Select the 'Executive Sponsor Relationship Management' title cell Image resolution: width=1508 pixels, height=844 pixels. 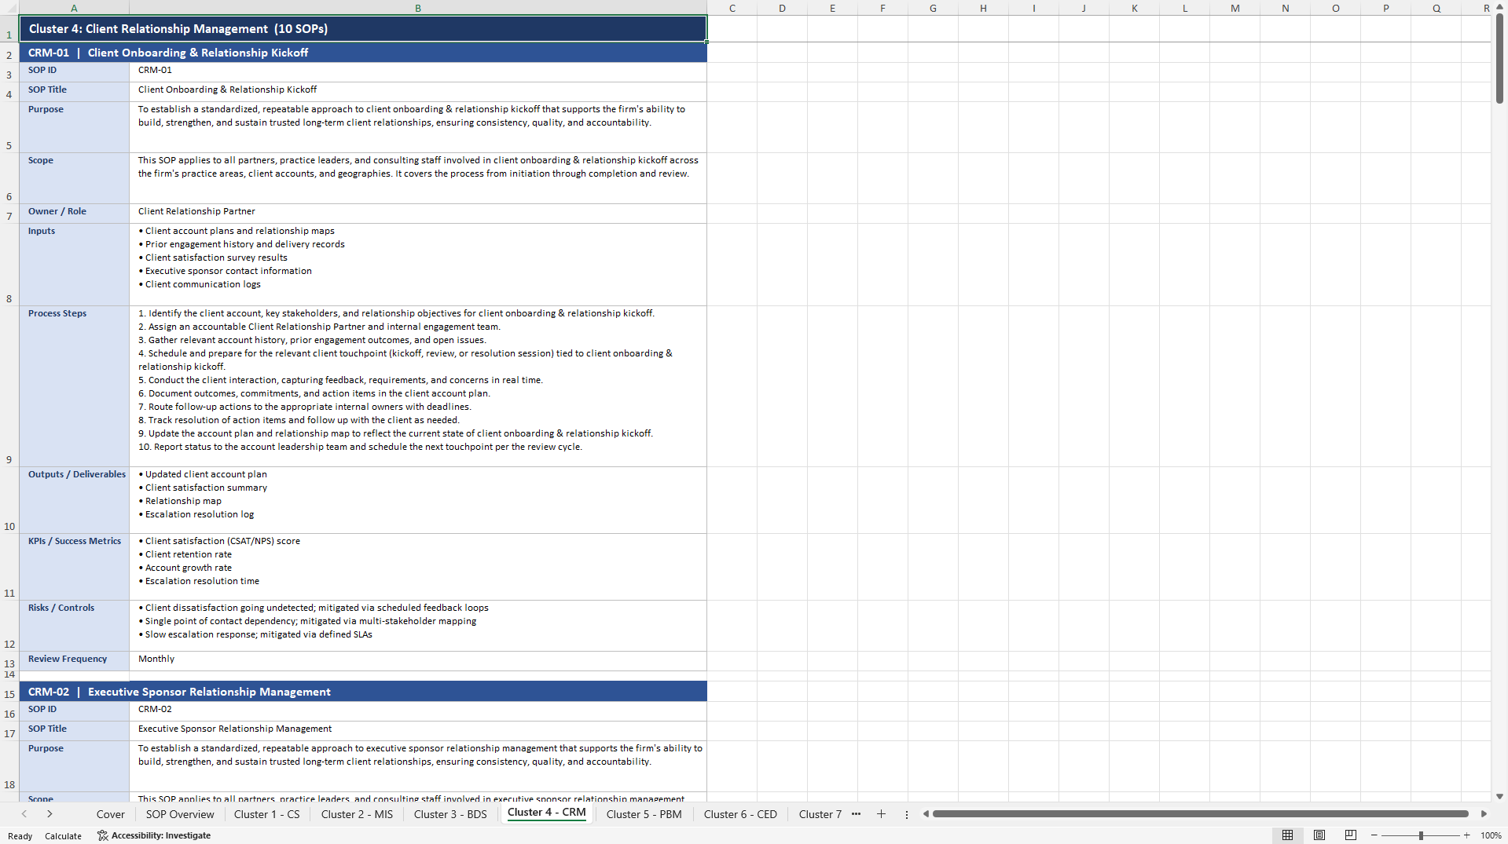coord(418,731)
